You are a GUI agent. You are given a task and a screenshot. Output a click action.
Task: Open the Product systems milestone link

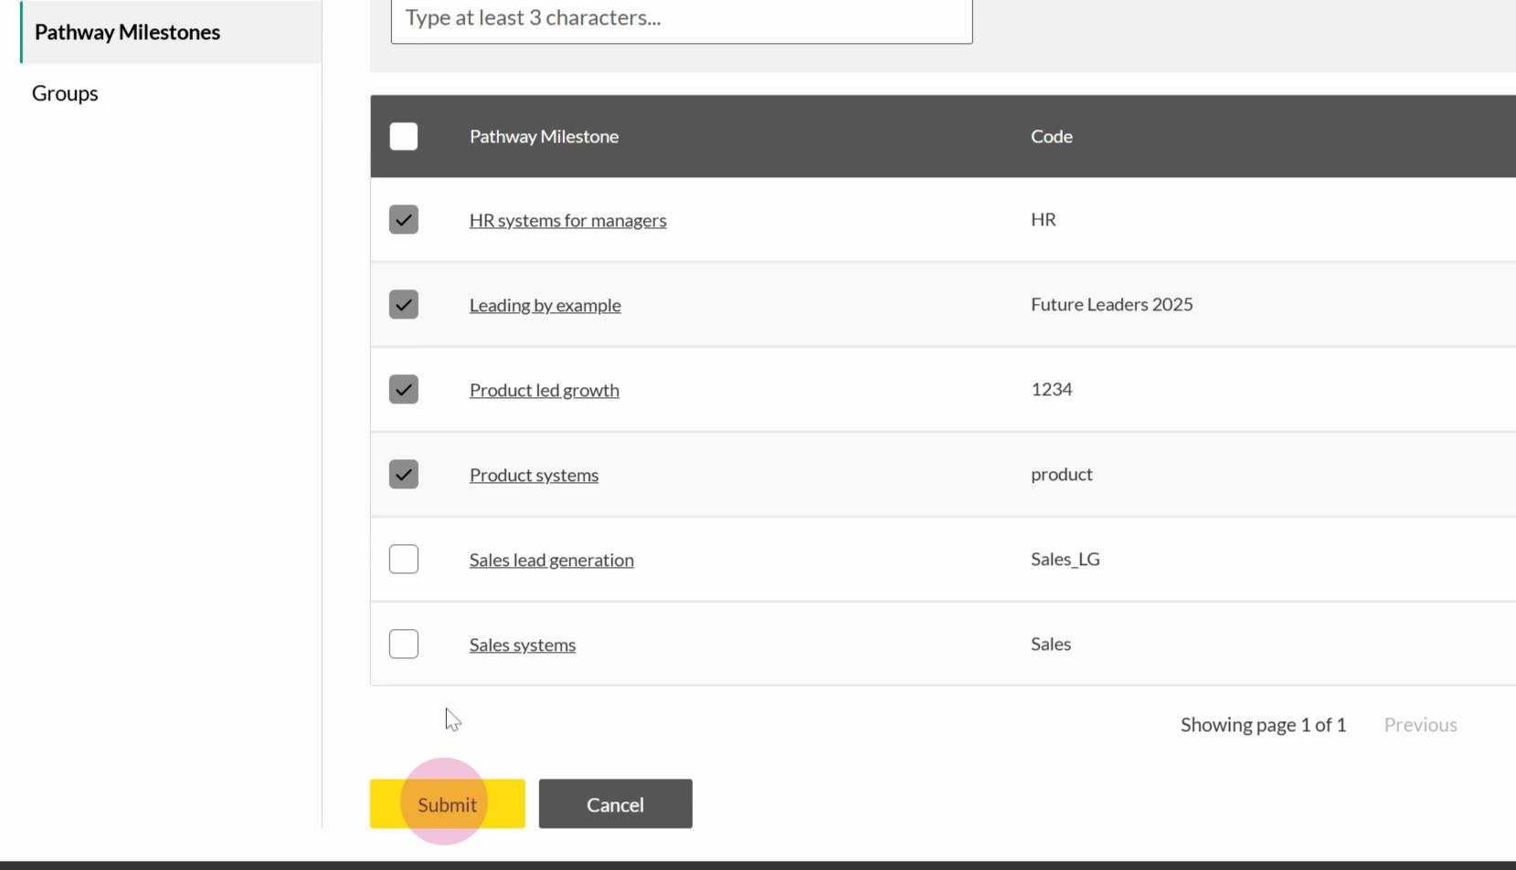click(534, 475)
